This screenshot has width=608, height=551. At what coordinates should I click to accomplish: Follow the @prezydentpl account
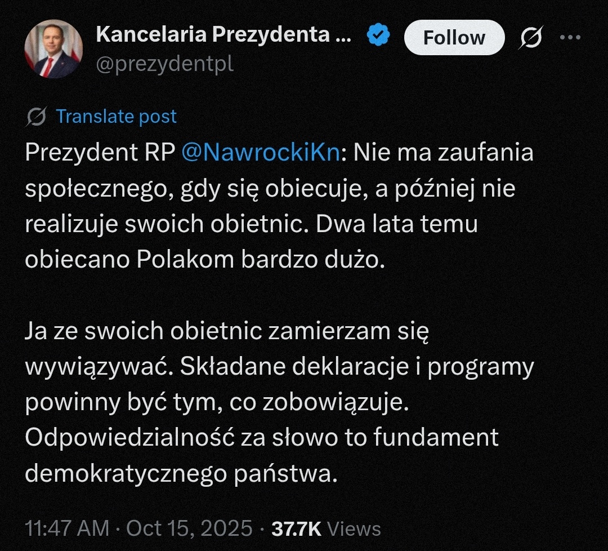pyautogui.click(x=454, y=38)
